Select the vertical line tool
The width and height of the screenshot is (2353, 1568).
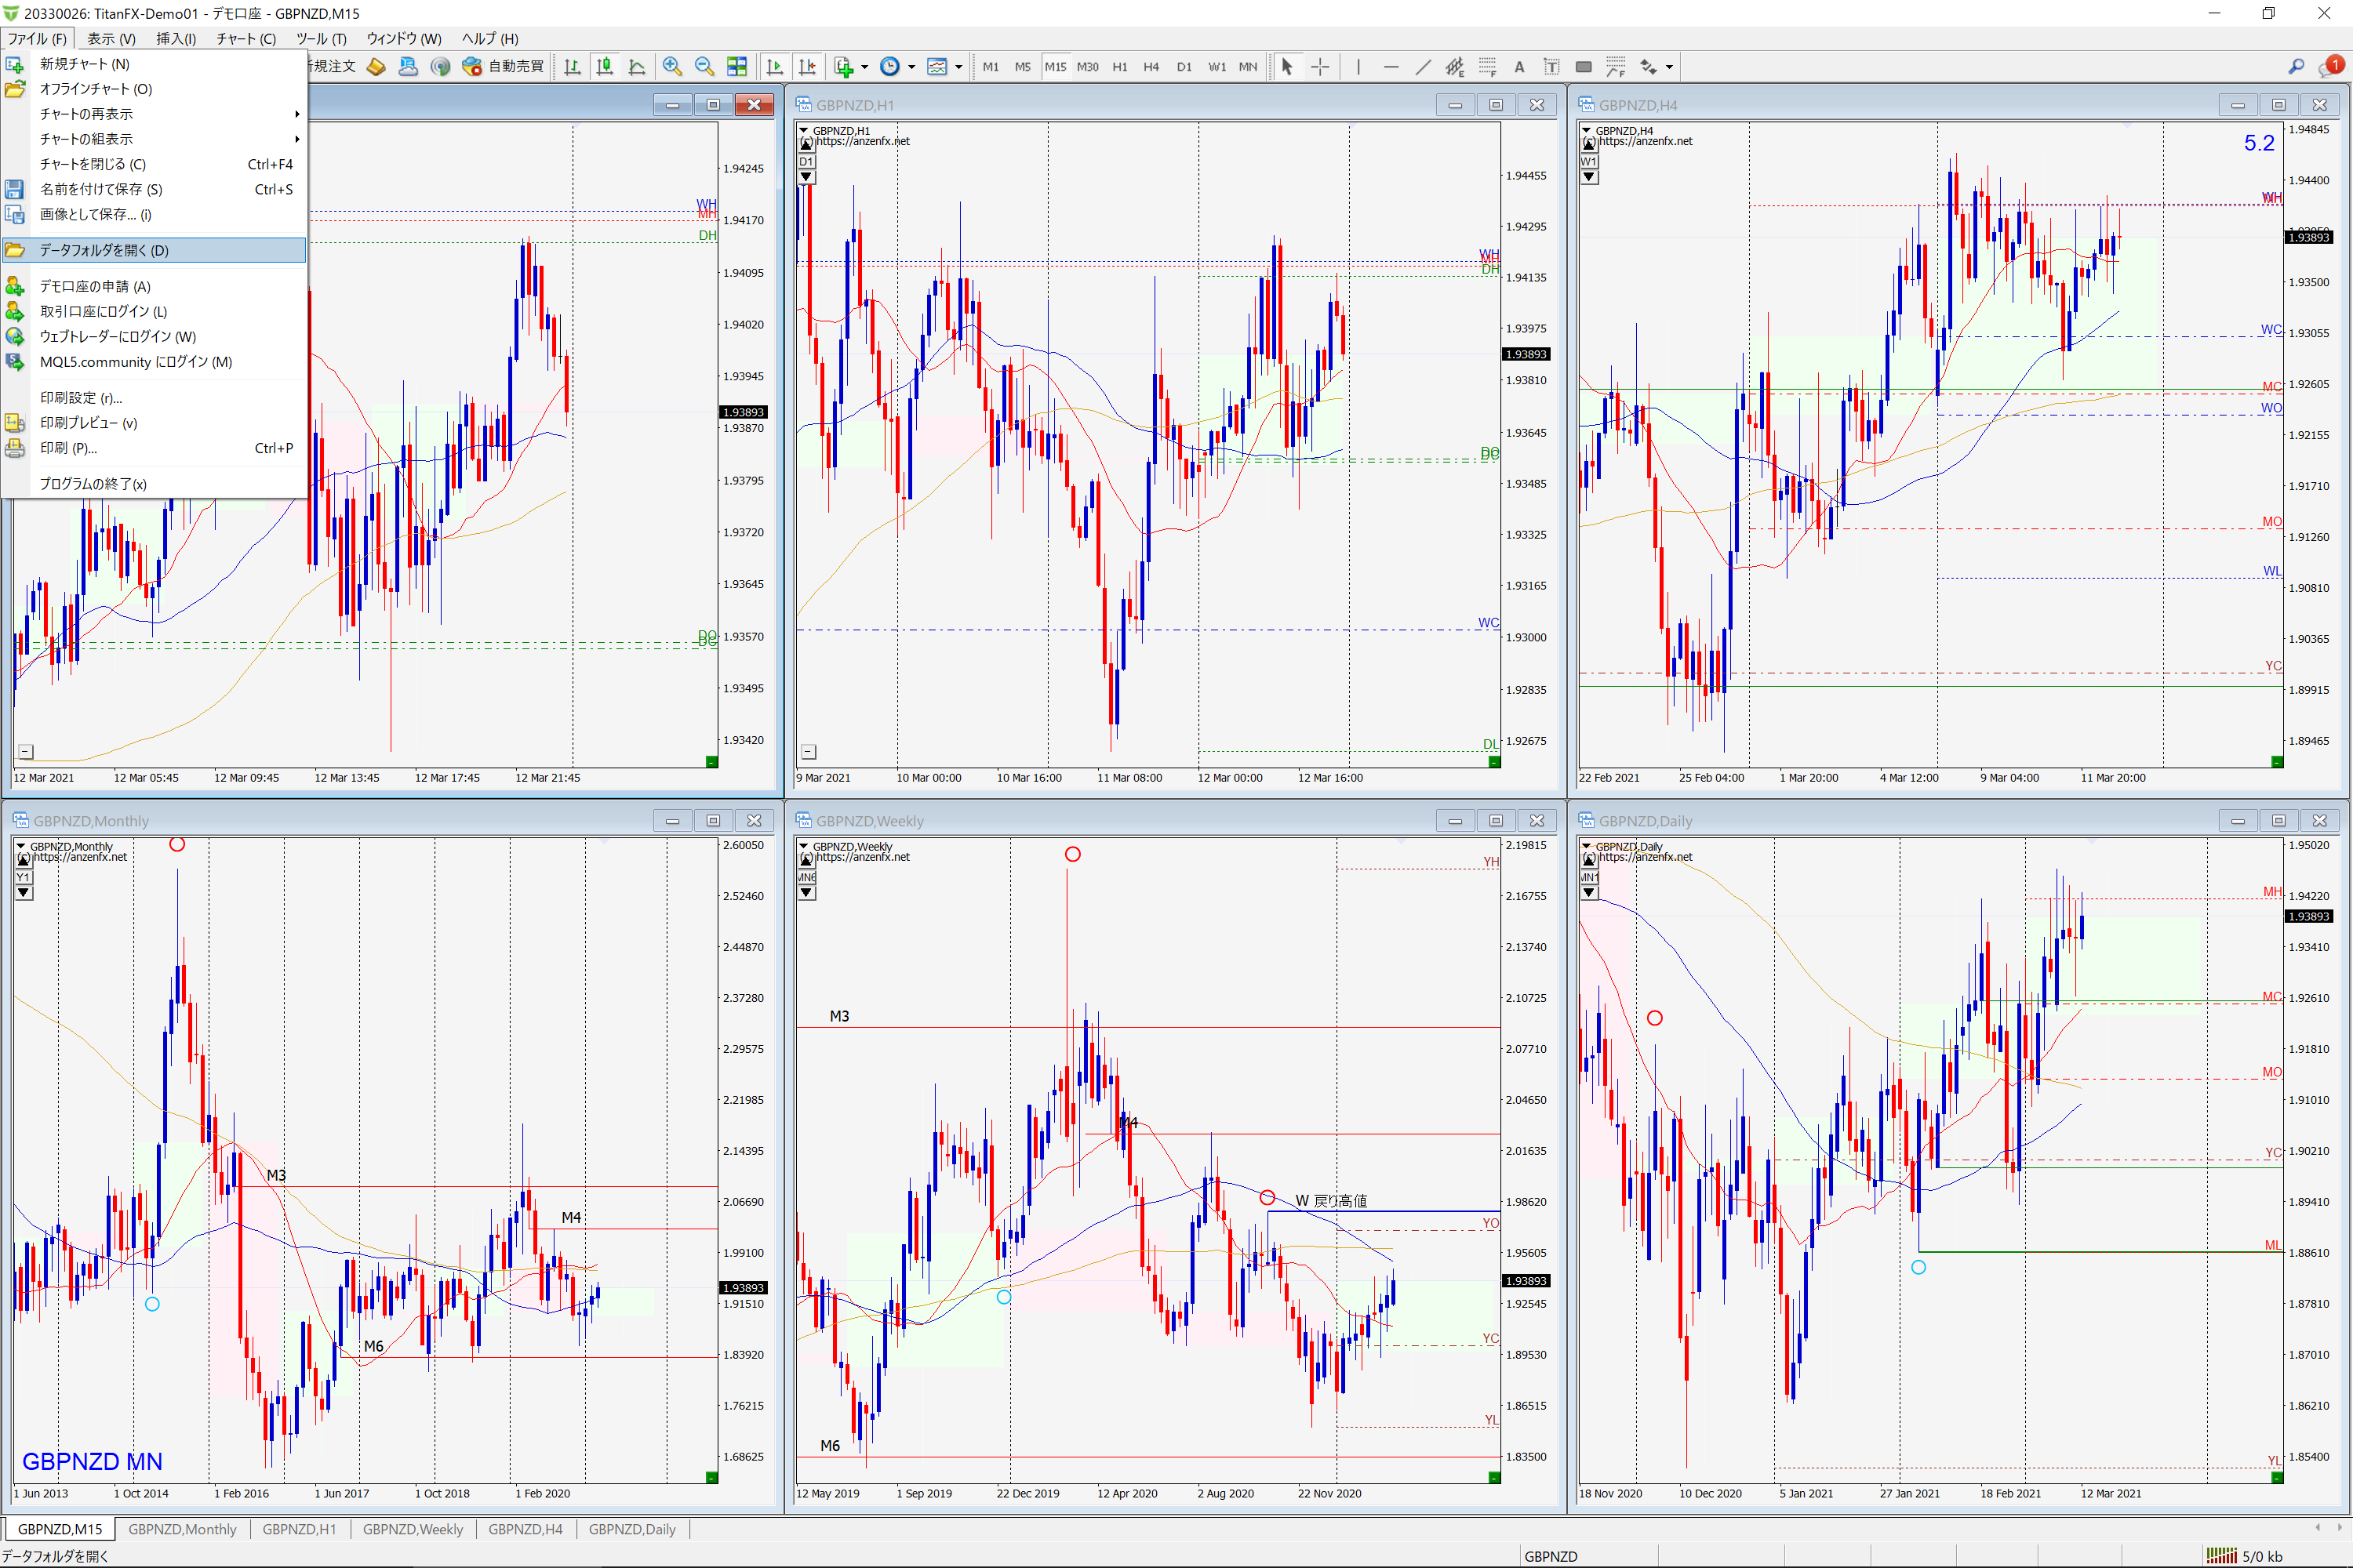1358,67
